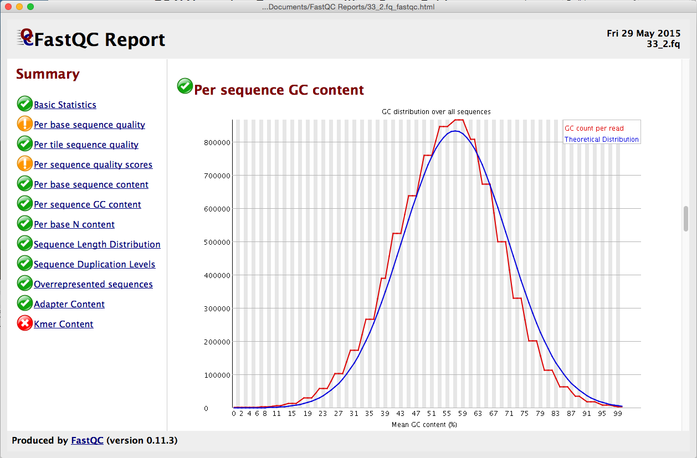Go to Per base sequence quality section
The height and width of the screenshot is (458, 697).
point(89,125)
